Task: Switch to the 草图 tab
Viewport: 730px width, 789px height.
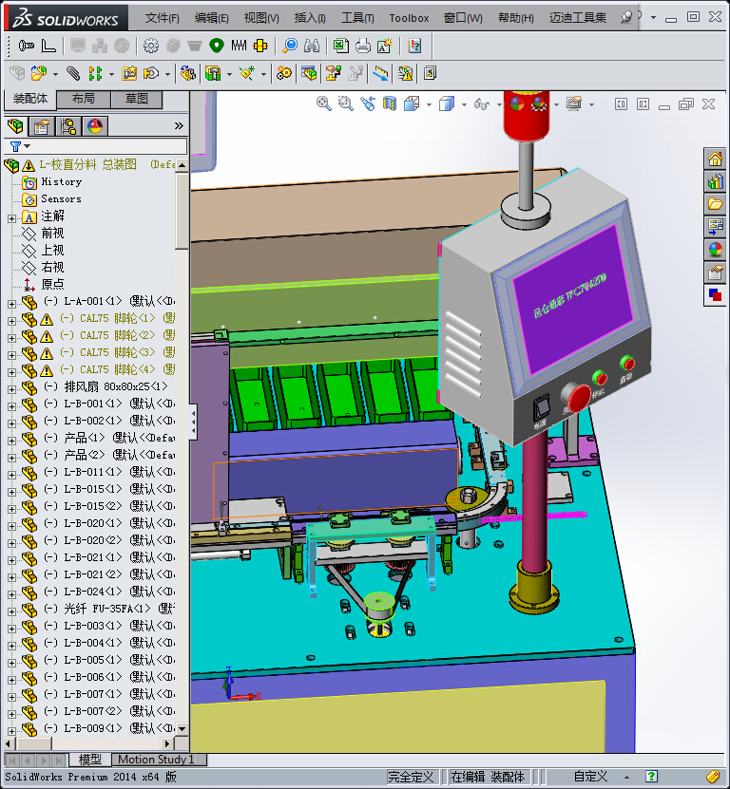Action: tap(137, 99)
